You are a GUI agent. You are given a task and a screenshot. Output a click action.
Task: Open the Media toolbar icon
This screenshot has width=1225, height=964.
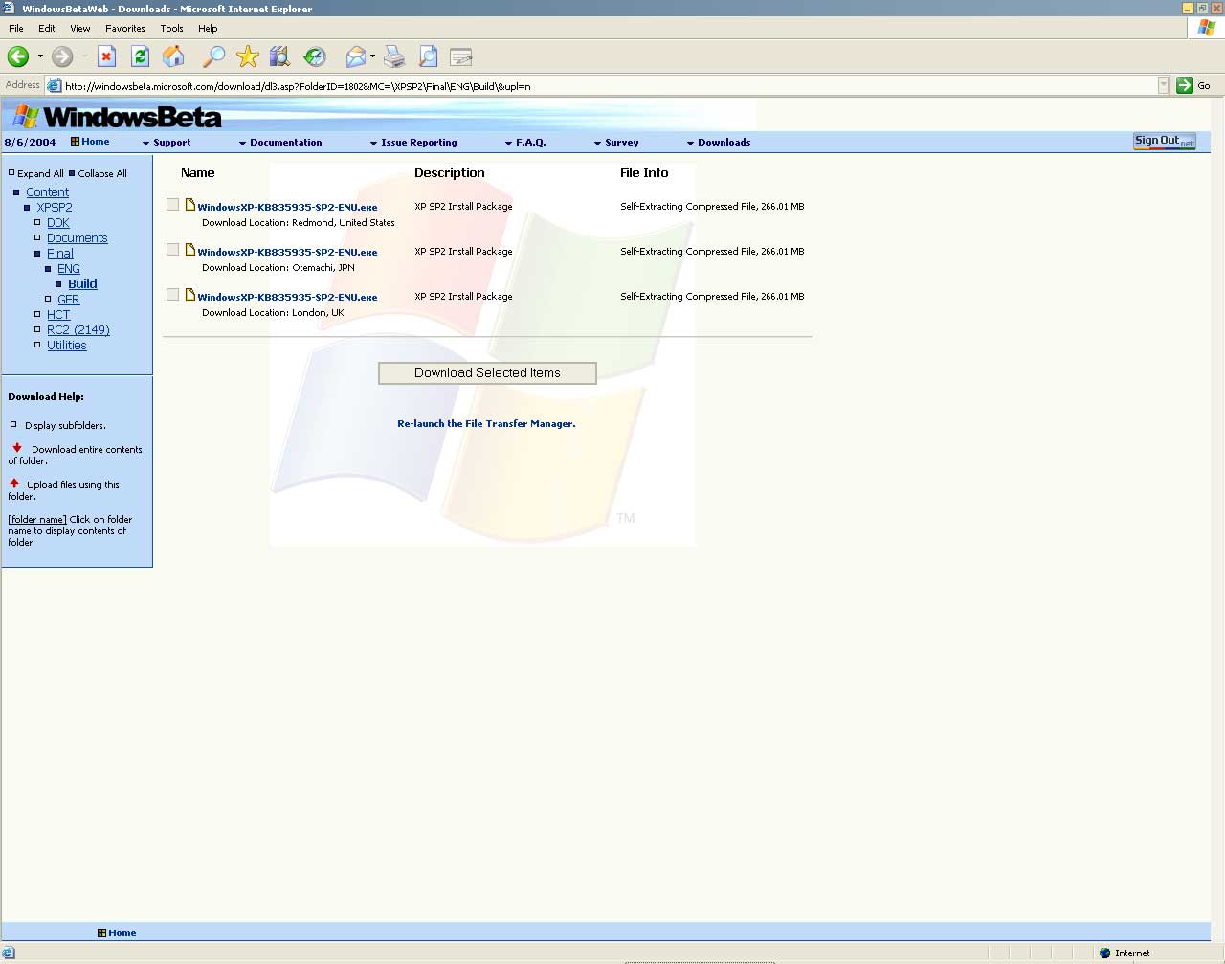coord(279,57)
